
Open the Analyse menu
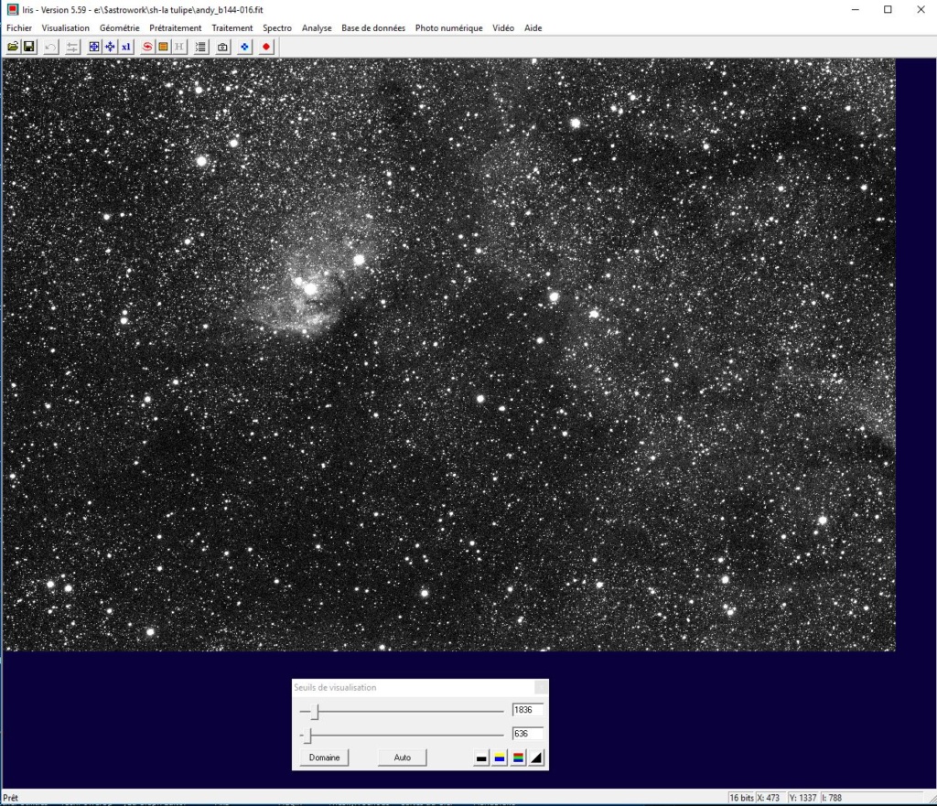point(317,28)
